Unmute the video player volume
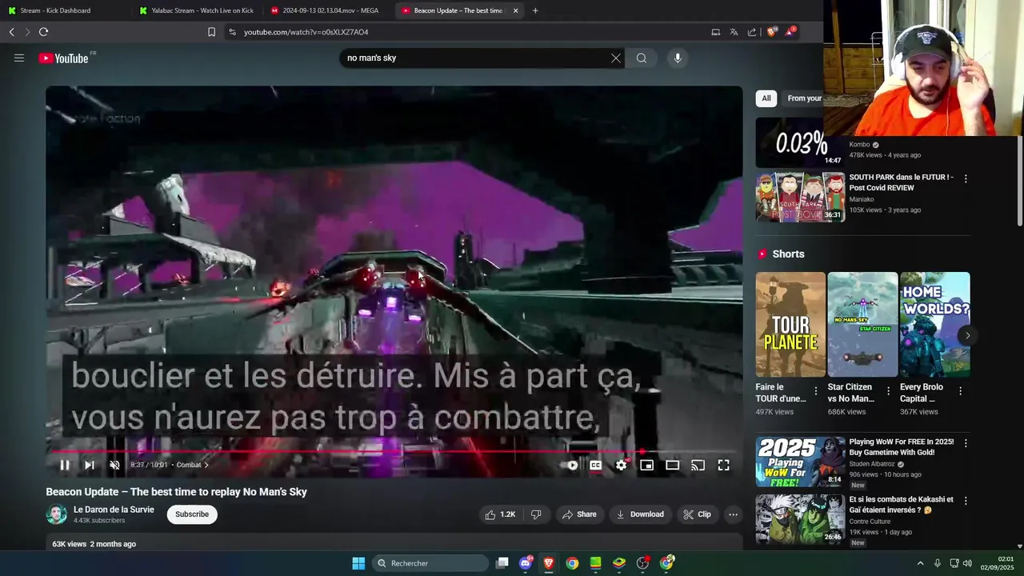 114,465
